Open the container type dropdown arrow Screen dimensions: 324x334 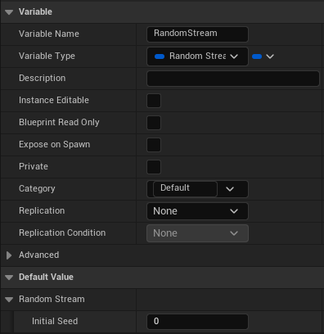pos(270,56)
